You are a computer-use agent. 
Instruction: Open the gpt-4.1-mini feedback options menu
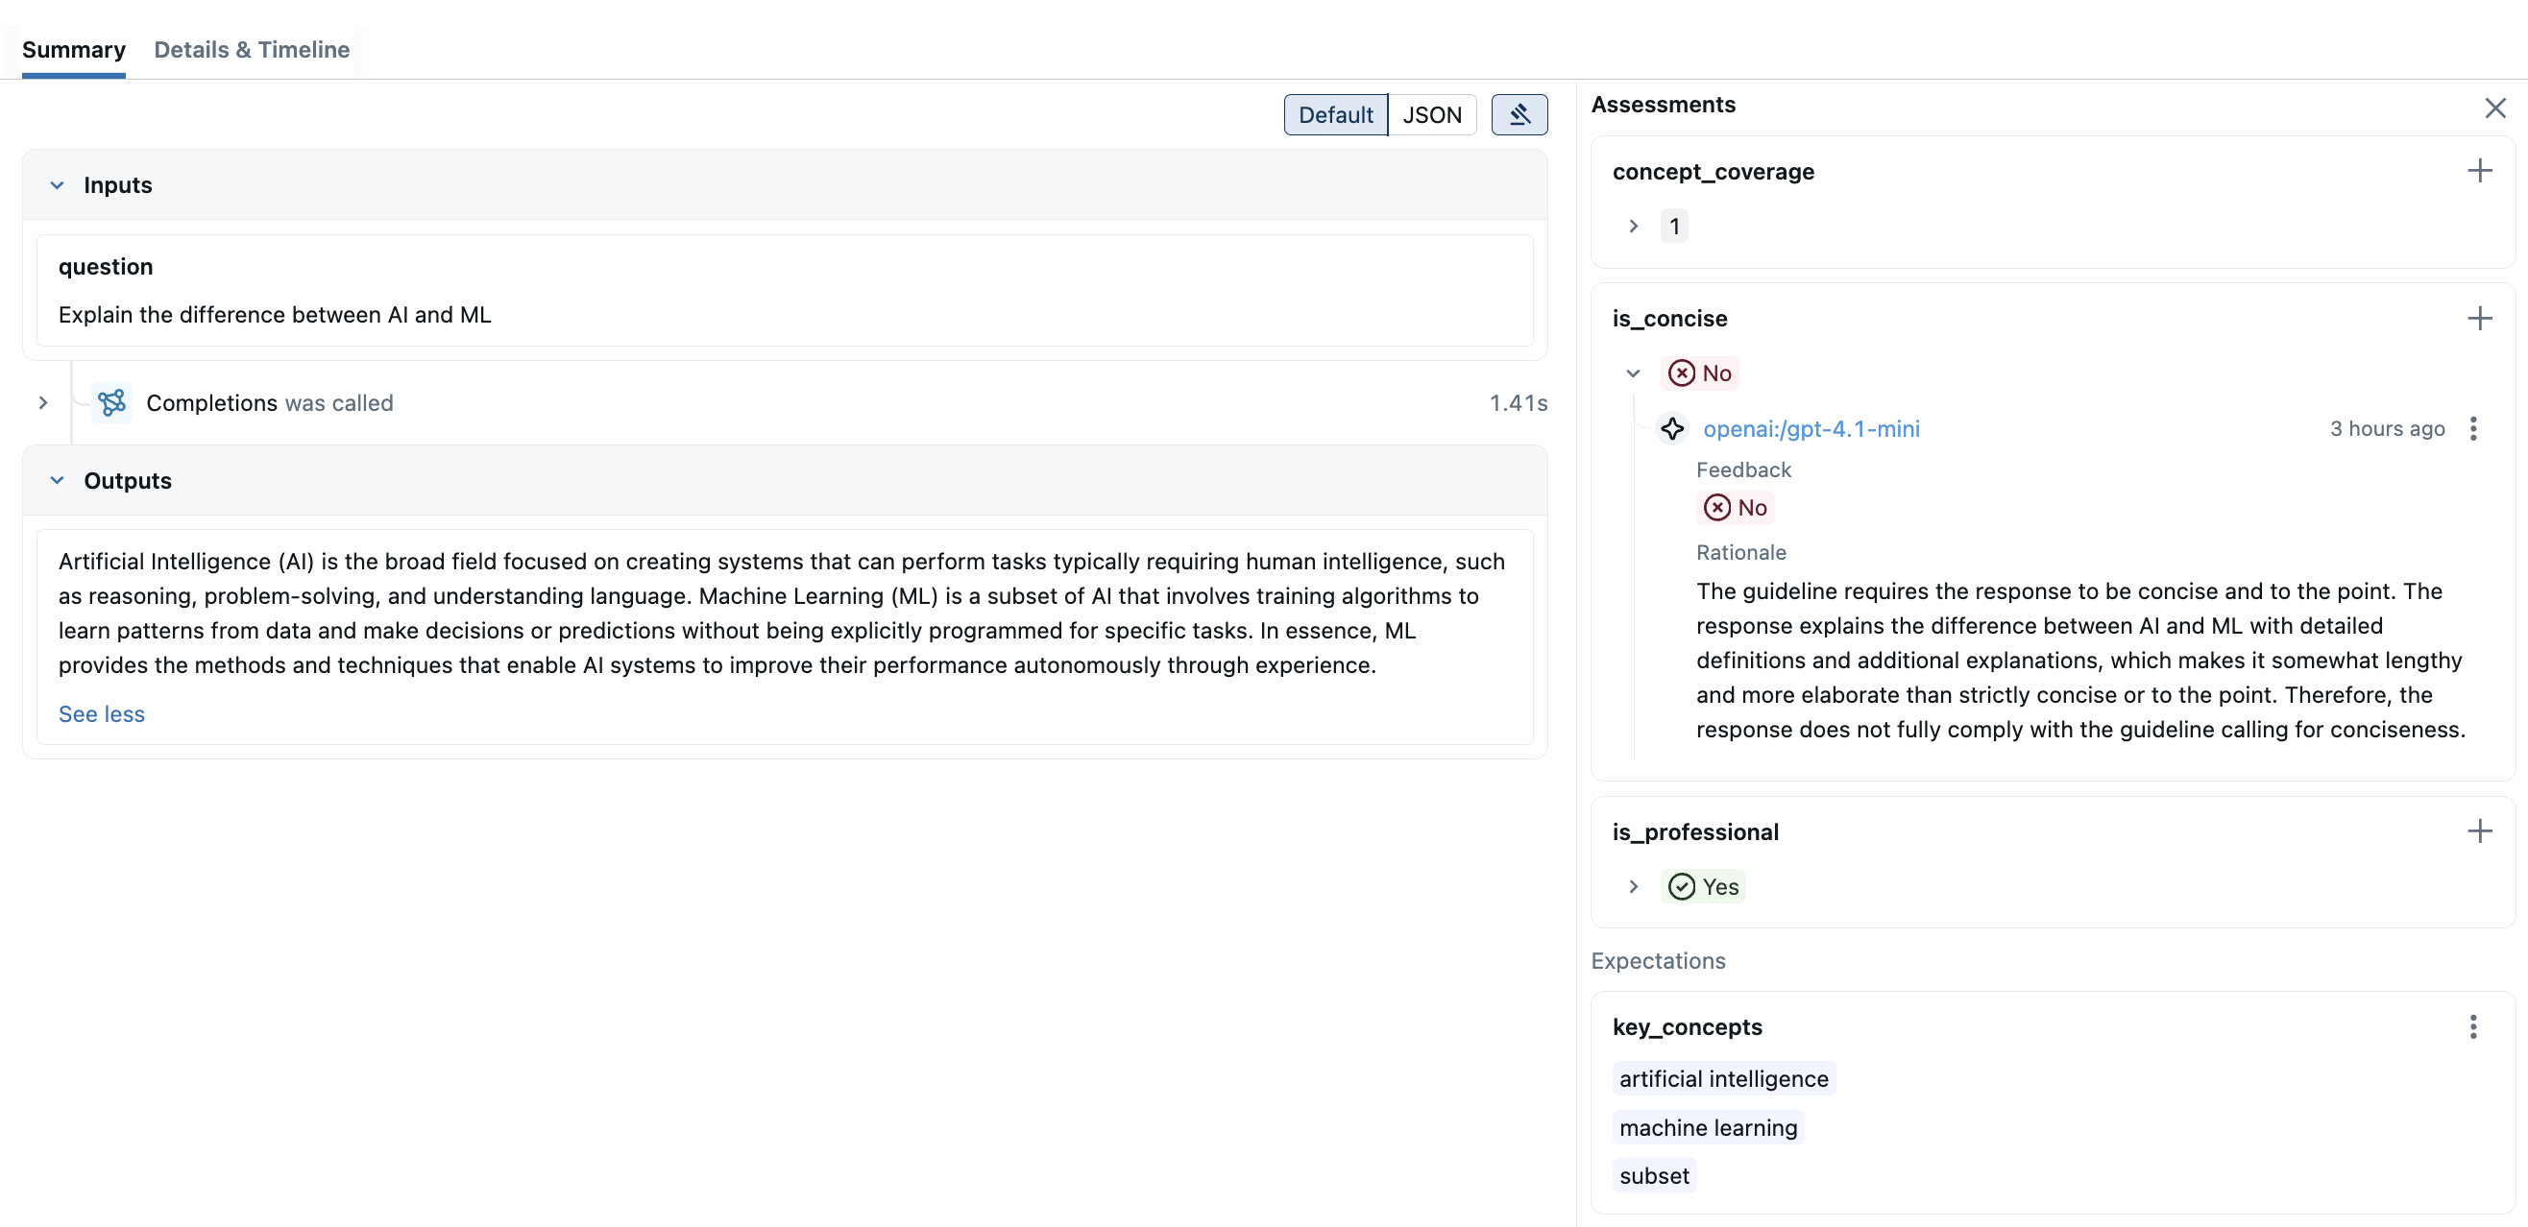click(2472, 428)
